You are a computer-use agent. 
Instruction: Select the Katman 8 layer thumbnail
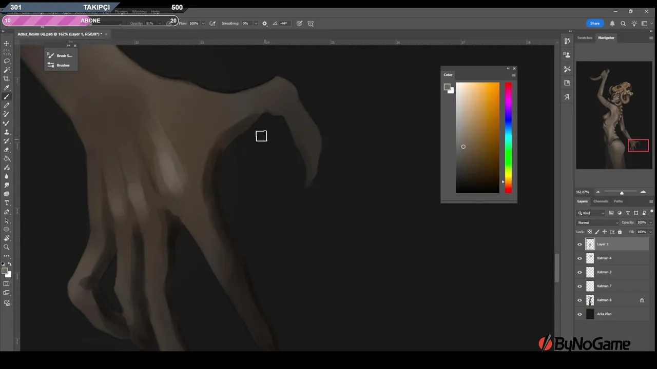tap(590, 300)
